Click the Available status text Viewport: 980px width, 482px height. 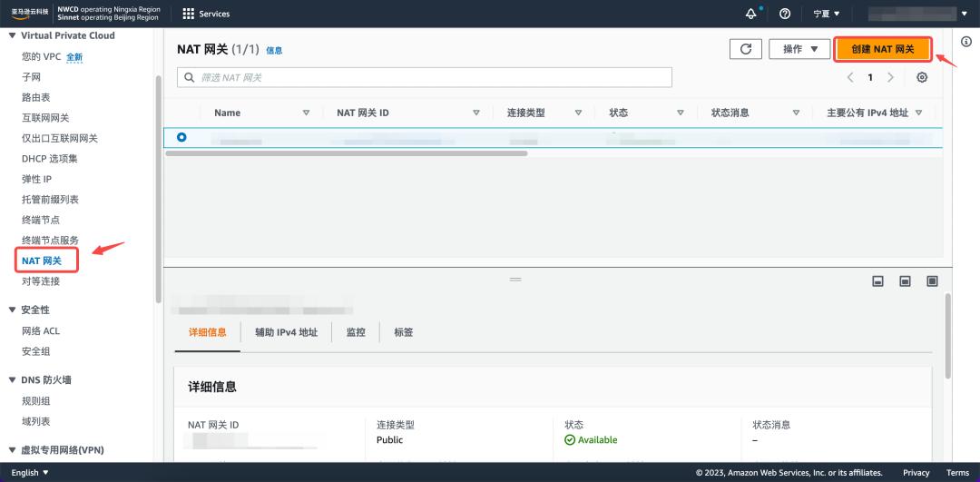[x=597, y=440]
